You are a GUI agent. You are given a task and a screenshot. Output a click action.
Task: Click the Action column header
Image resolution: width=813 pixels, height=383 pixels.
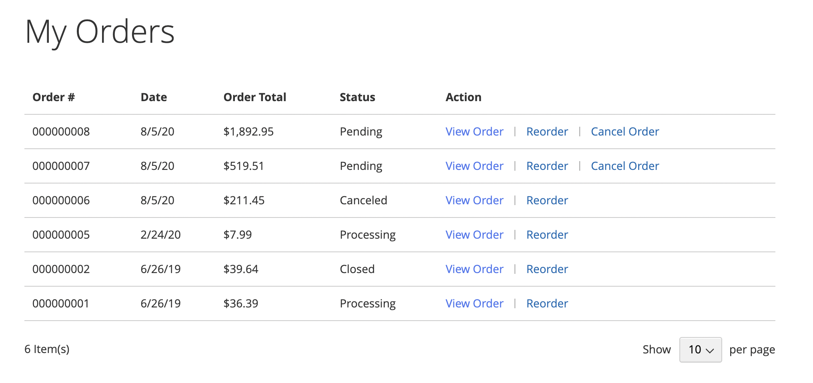coord(463,97)
